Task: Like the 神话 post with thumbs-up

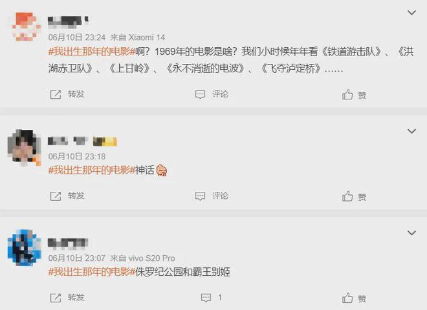Action: 347,196
